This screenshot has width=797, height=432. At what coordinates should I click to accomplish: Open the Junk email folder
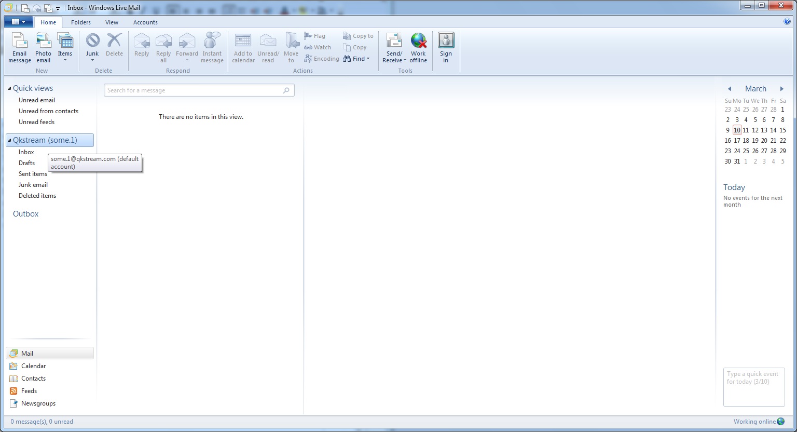point(33,185)
